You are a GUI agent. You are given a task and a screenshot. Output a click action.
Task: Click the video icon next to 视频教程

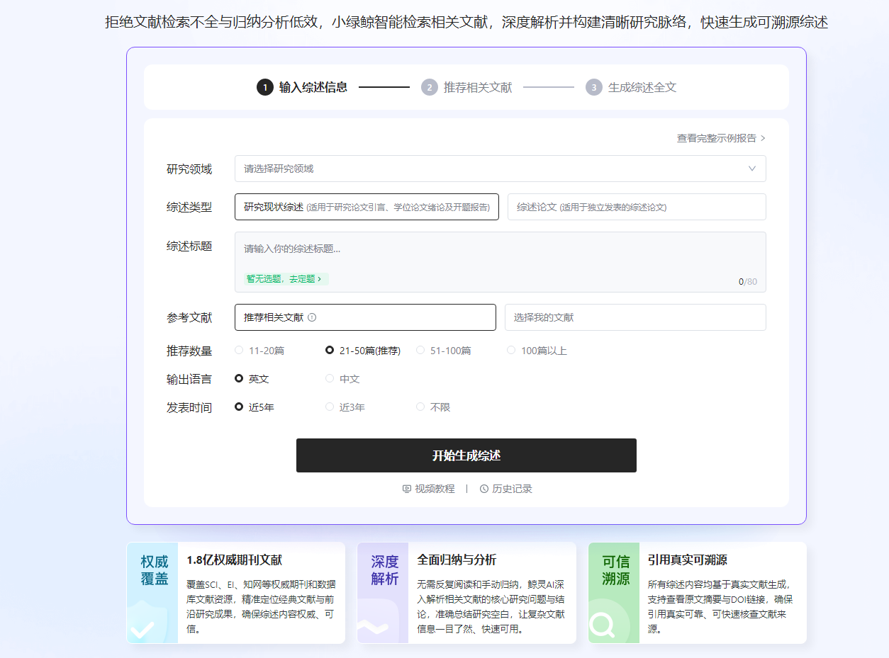click(407, 489)
